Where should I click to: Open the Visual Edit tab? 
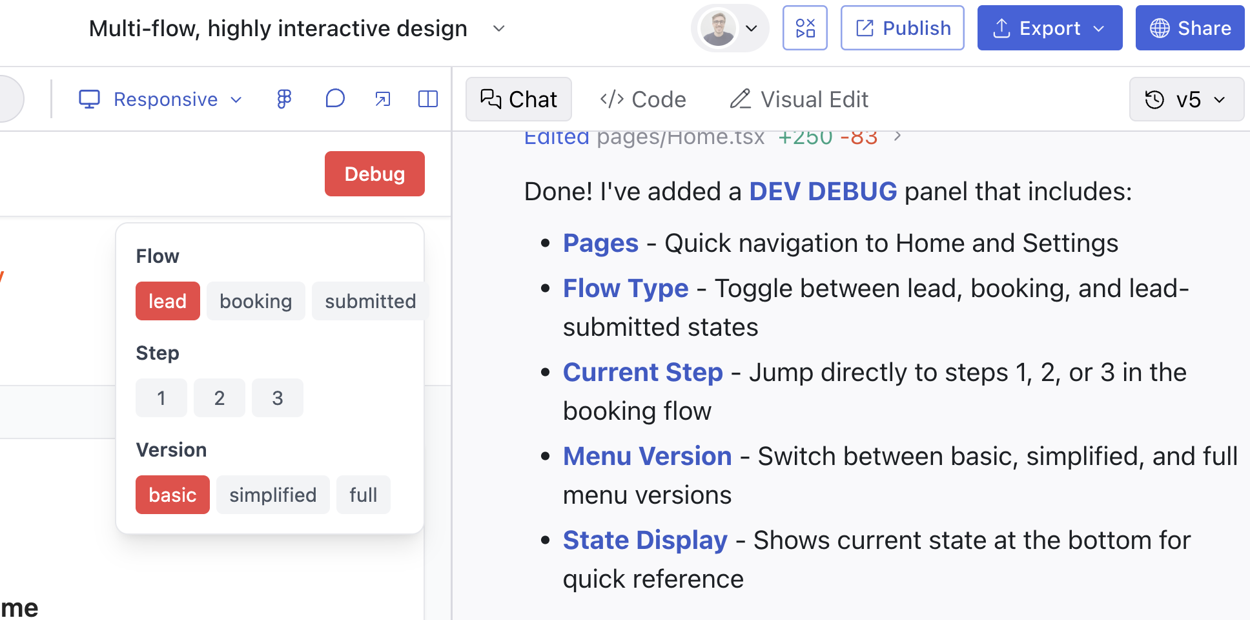(x=799, y=99)
